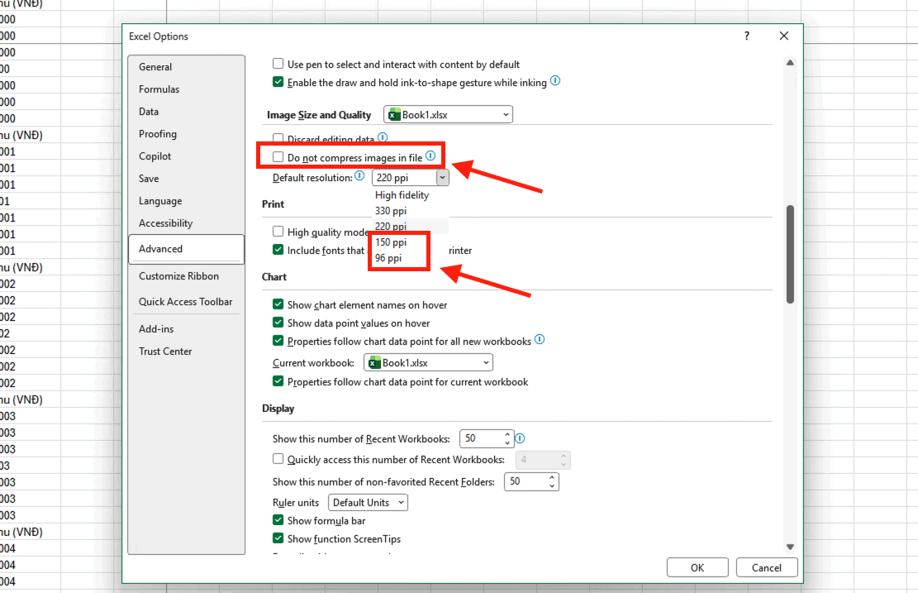918x593 pixels.
Task: Click the help question mark in title bar
Action: coord(746,36)
